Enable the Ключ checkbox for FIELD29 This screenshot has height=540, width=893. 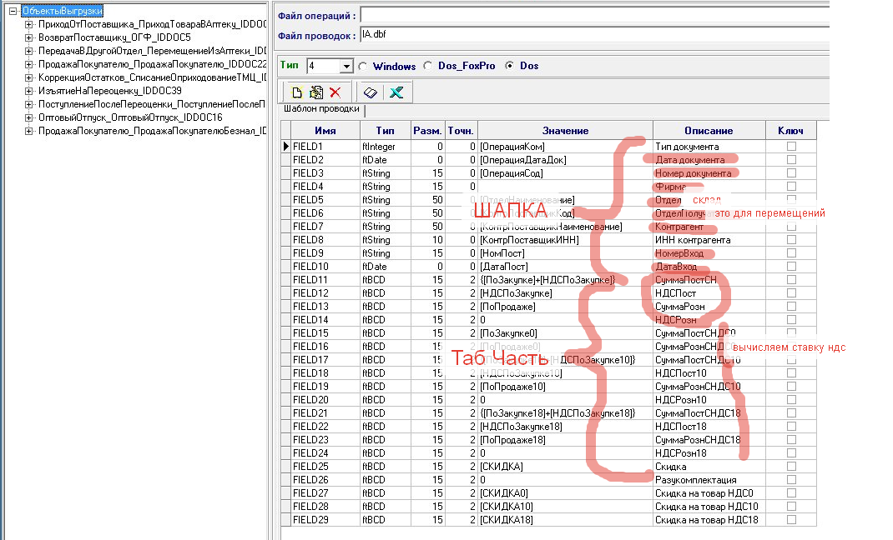791,520
